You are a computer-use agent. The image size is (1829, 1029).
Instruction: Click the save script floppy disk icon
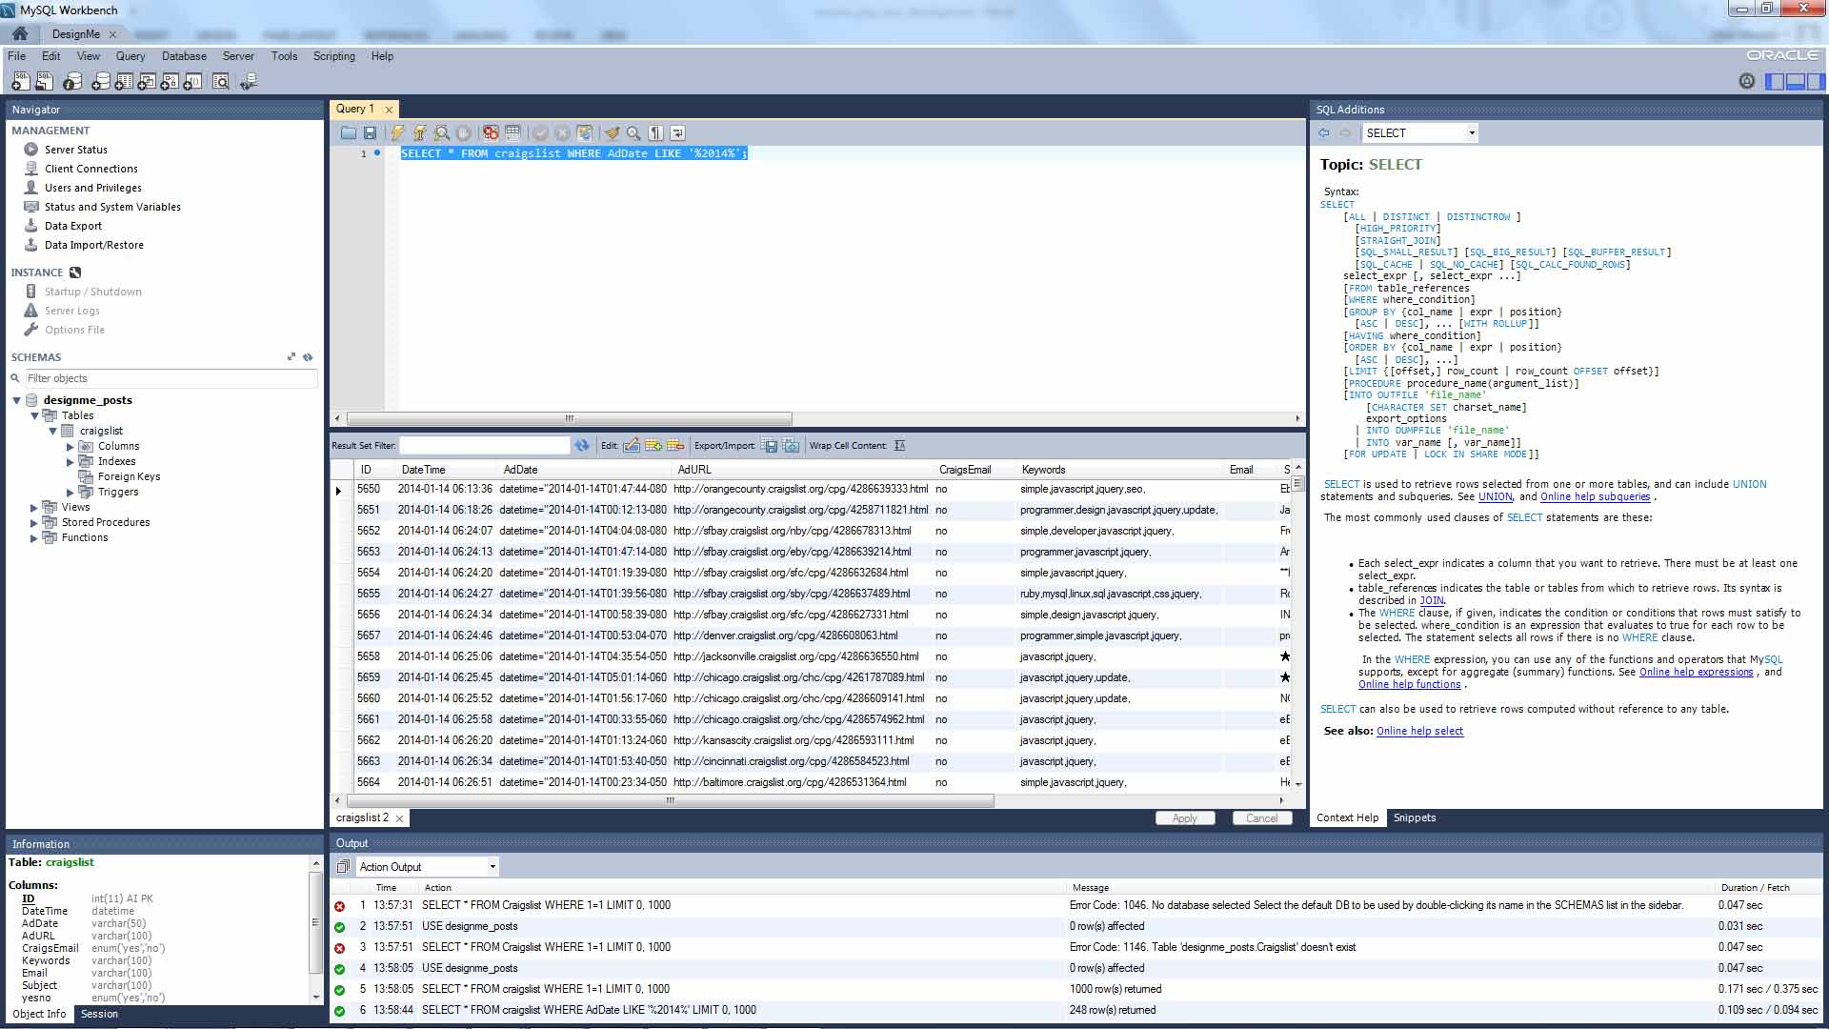pyautogui.click(x=371, y=133)
